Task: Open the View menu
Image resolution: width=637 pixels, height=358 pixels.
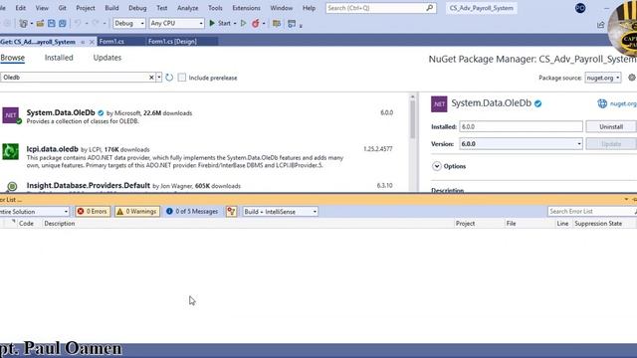Action: 42,8
